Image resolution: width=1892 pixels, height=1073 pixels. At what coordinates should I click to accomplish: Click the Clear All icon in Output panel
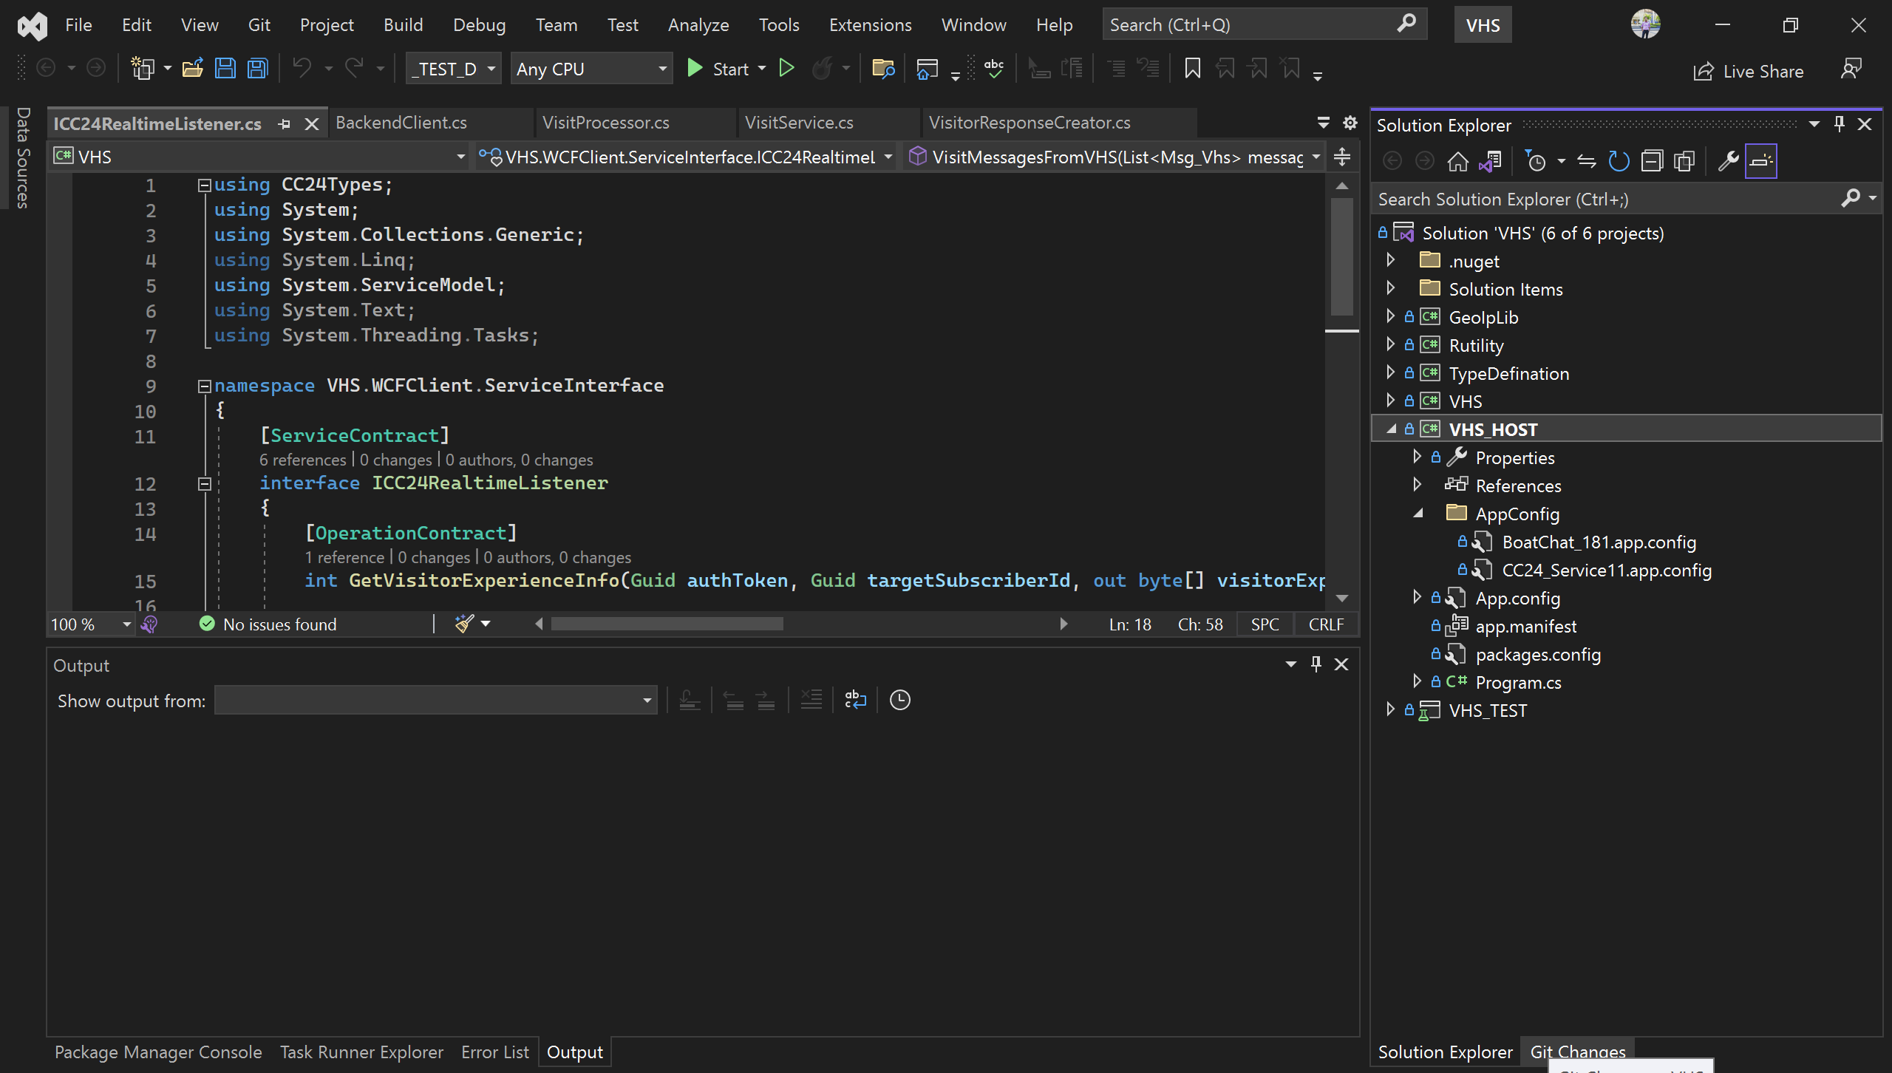(x=811, y=700)
